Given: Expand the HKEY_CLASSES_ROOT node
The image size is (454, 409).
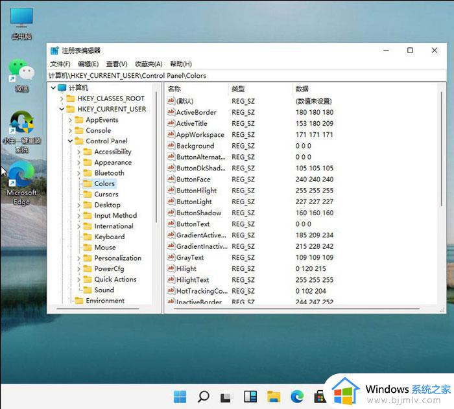Looking at the screenshot, I should 62,99.
